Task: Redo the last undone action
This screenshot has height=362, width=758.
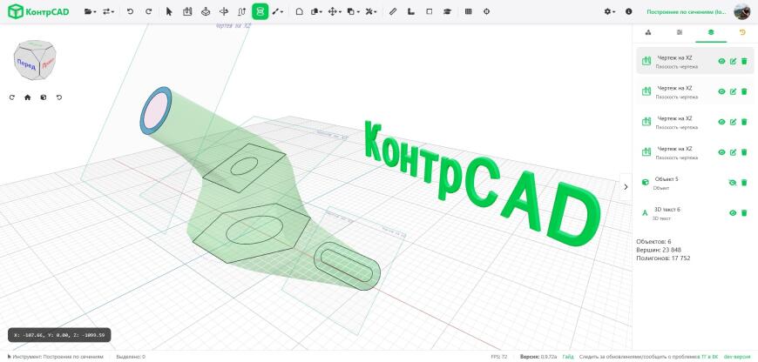Action: tap(148, 11)
